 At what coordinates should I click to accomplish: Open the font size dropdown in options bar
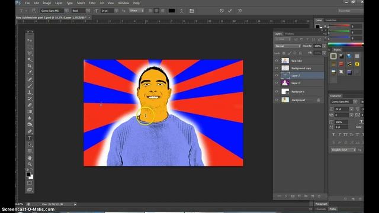(117, 11)
